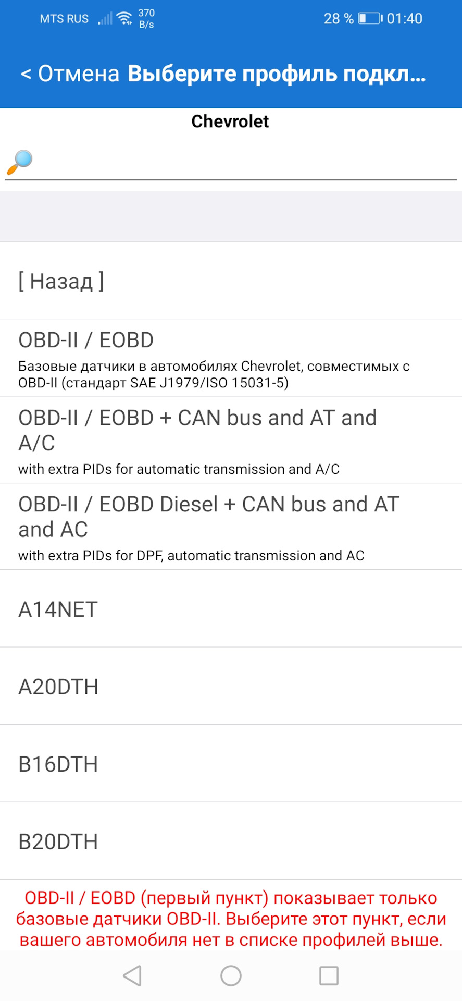Select the B16DTH engine profile
Viewport: 462px width, 1001px height.
point(231,764)
